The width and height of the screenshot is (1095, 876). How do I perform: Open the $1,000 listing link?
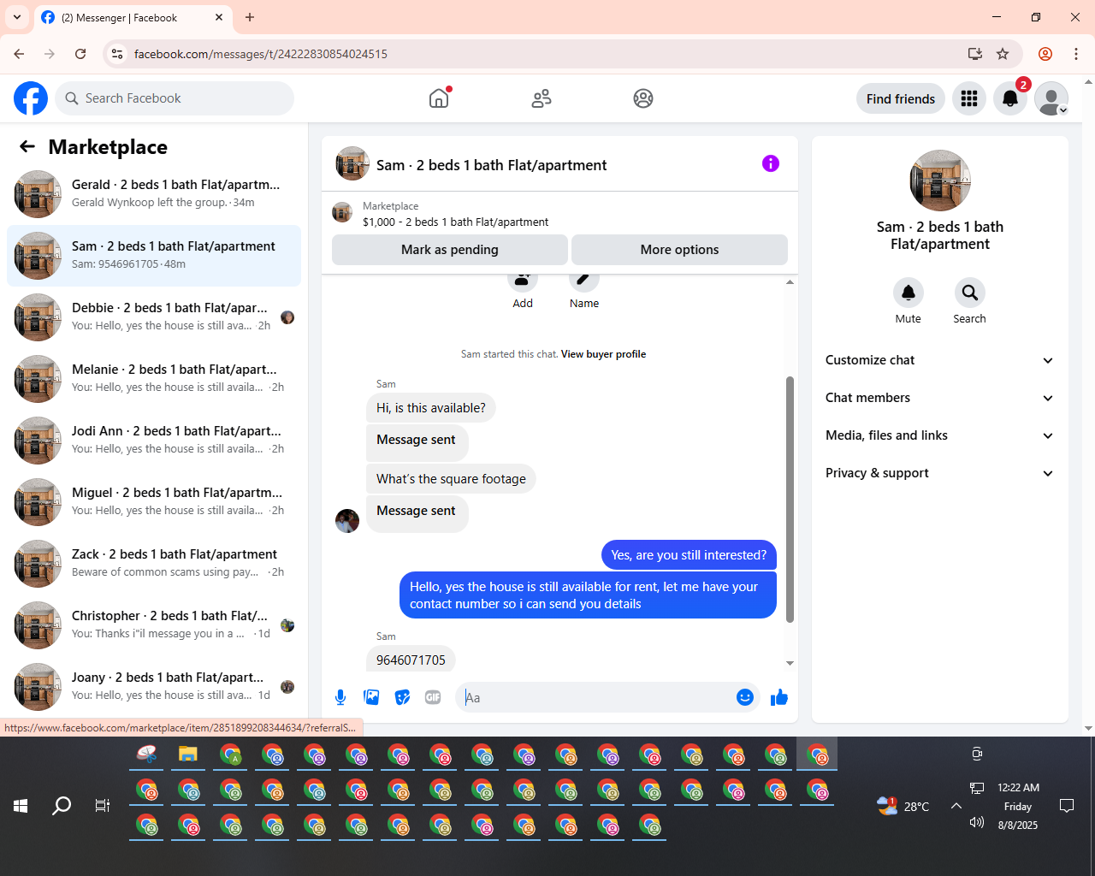pyautogui.click(x=456, y=222)
